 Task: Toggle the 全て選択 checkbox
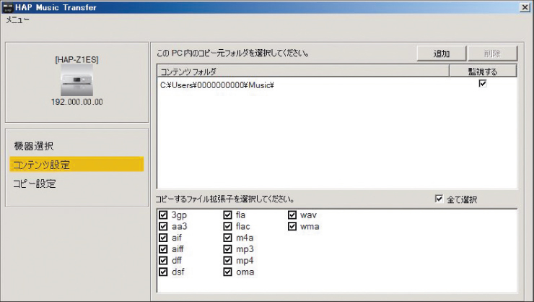tap(439, 199)
